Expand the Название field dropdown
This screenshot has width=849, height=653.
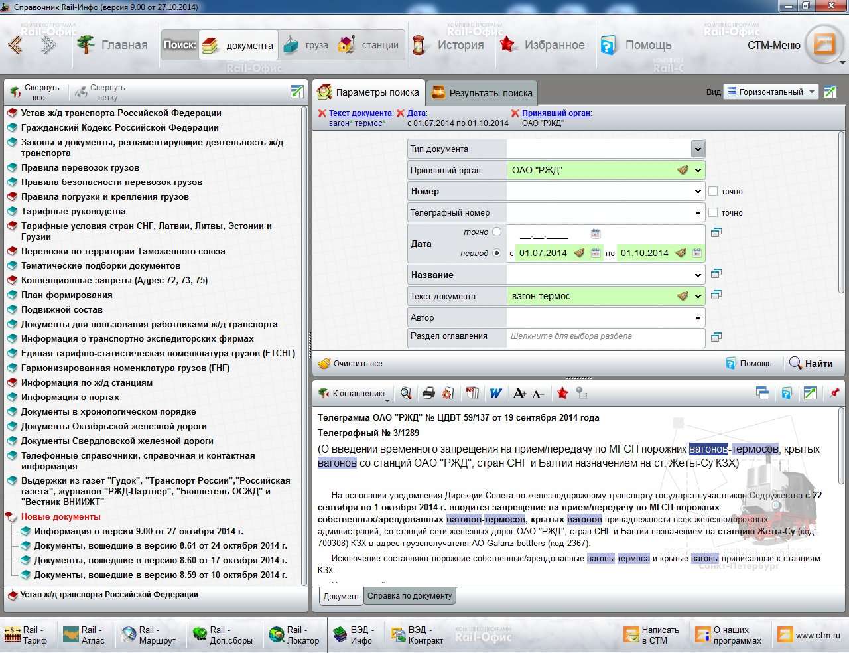coord(698,275)
